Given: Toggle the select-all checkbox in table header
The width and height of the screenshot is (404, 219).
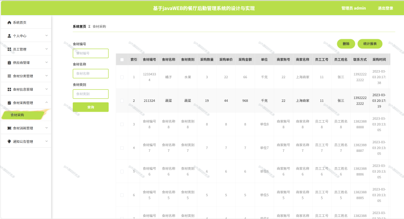Looking at the screenshot, I should click(x=122, y=60).
